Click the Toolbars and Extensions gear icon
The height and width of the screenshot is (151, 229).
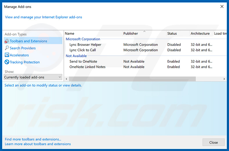coord(7,41)
